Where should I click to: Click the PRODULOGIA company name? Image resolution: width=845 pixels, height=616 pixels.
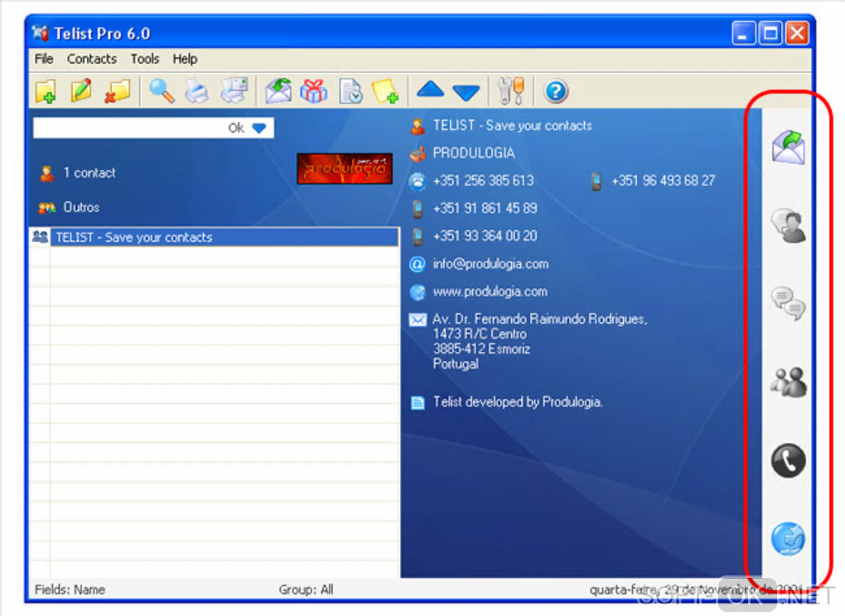pos(474,153)
